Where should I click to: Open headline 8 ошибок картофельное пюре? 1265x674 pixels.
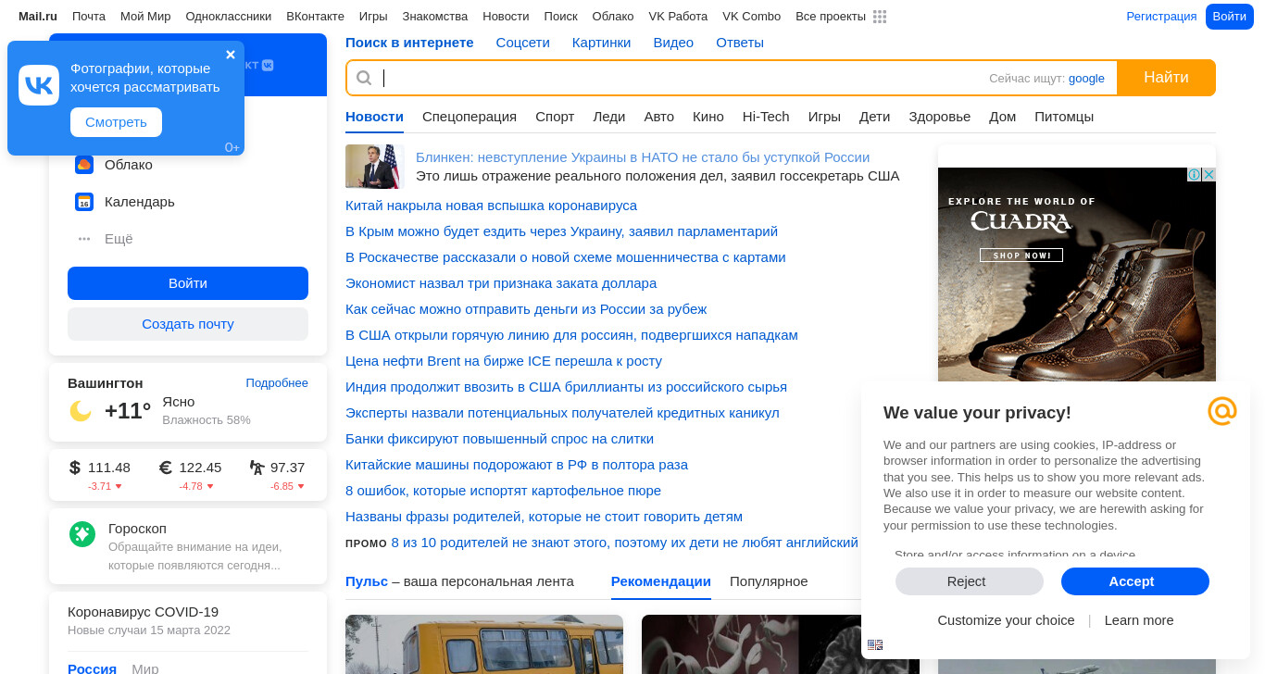coord(503,491)
